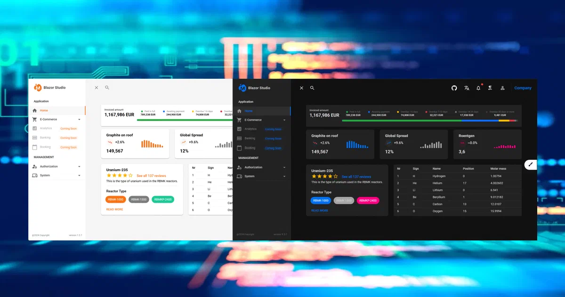Click orange bar chart in light Graphite card
This screenshot has height=297, width=565.
point(152,144)
